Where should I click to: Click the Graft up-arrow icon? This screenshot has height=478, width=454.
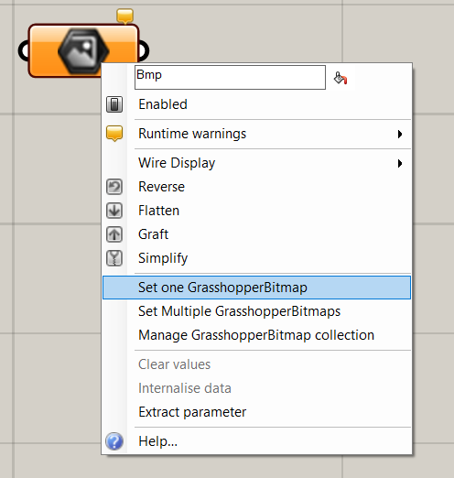pyautogui.click(x=114, y=234)
